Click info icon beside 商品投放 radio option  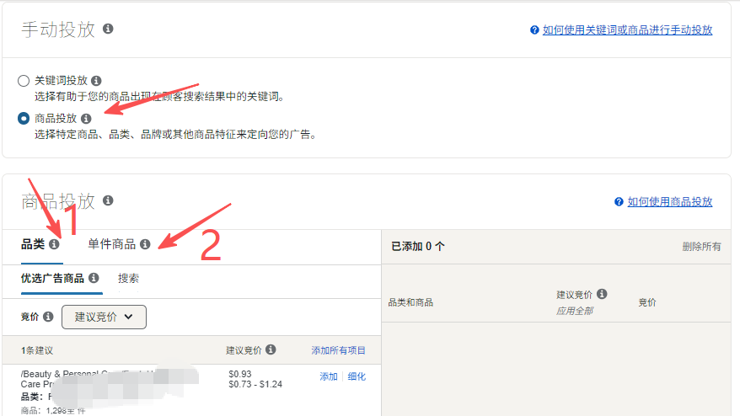point(86,119)
